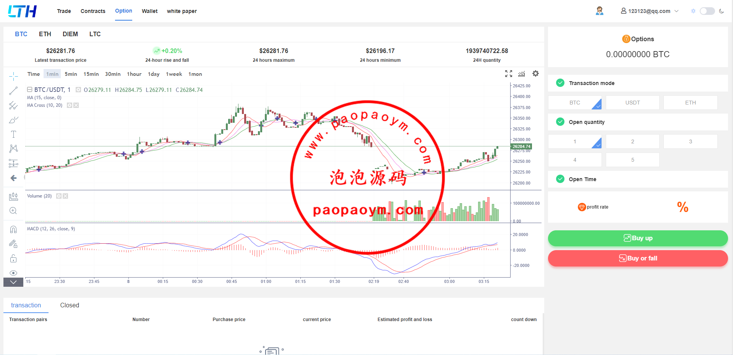Select the pitchfork drawing tool
This screenshot has height=355, width=733.
coord(13,105)
